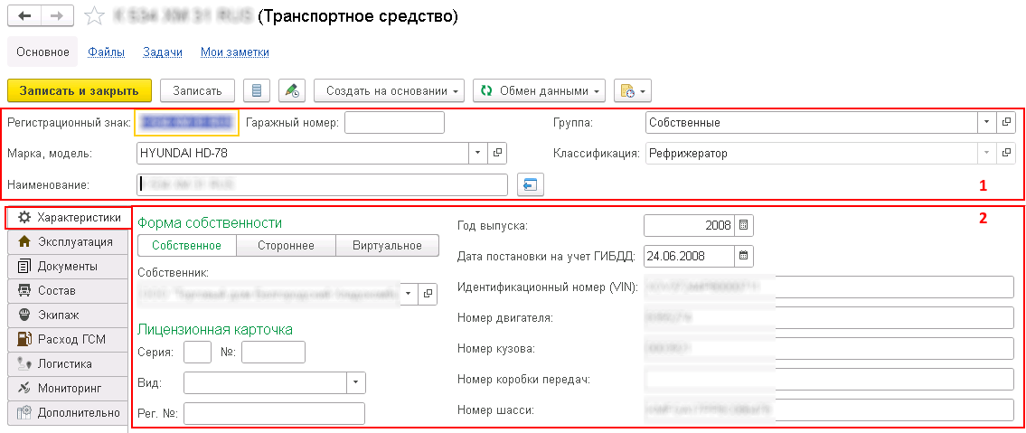Open Собственник value with its open icon
This screenshot has width=1026, height=433.
pyautogui.click(x=428, y=294)
